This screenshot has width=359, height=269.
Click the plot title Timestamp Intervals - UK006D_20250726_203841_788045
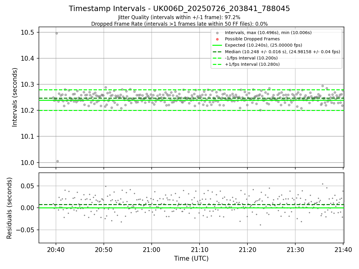click(x=179, y=9)
